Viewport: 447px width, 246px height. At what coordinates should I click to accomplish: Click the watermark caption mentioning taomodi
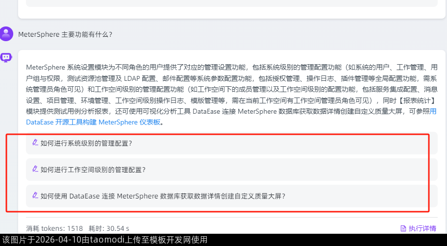point(104,240)
